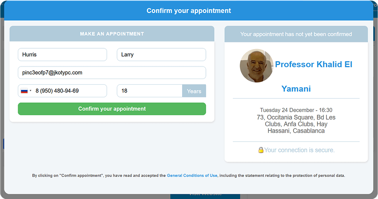
Task: Open the General Conditions of Use link
Action: tap(192, 175)
